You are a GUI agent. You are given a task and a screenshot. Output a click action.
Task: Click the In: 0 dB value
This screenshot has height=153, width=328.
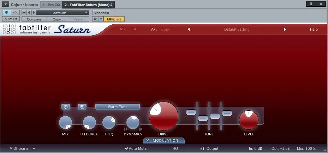point(255,149)
